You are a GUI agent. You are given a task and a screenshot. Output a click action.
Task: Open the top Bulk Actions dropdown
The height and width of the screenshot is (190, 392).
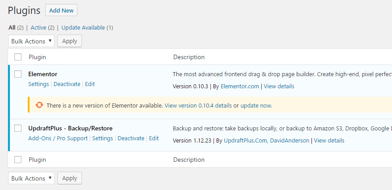point(31,41)
